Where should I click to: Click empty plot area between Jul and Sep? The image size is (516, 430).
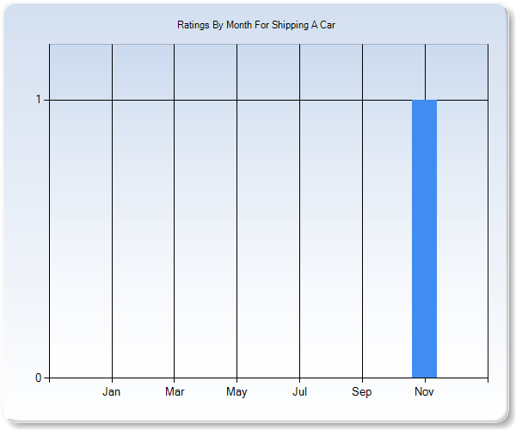click(331, 241)
